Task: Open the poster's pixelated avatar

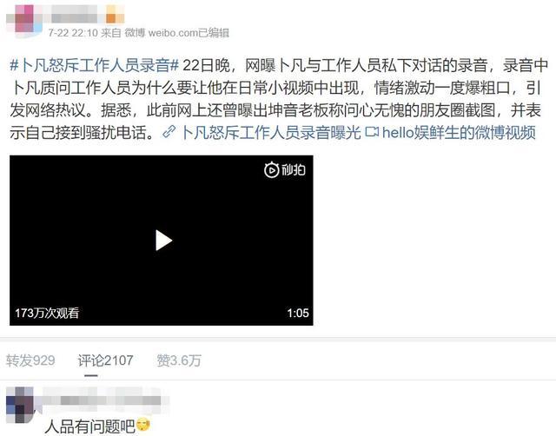Action: [23, 20]
